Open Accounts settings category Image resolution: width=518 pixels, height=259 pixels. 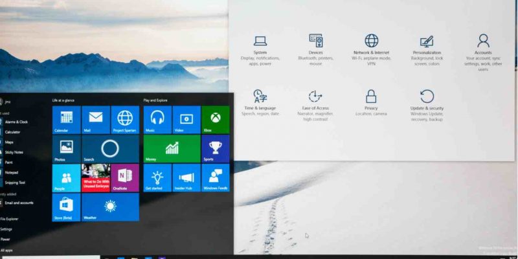point(483,52)
